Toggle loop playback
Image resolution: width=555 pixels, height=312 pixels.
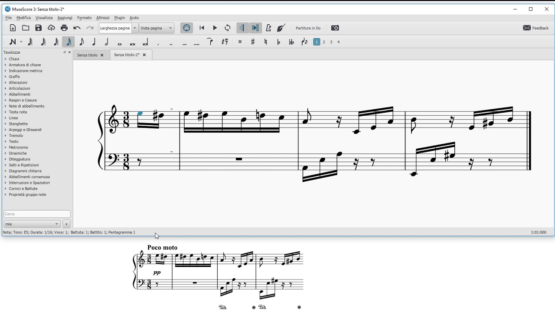click(228, 28)
